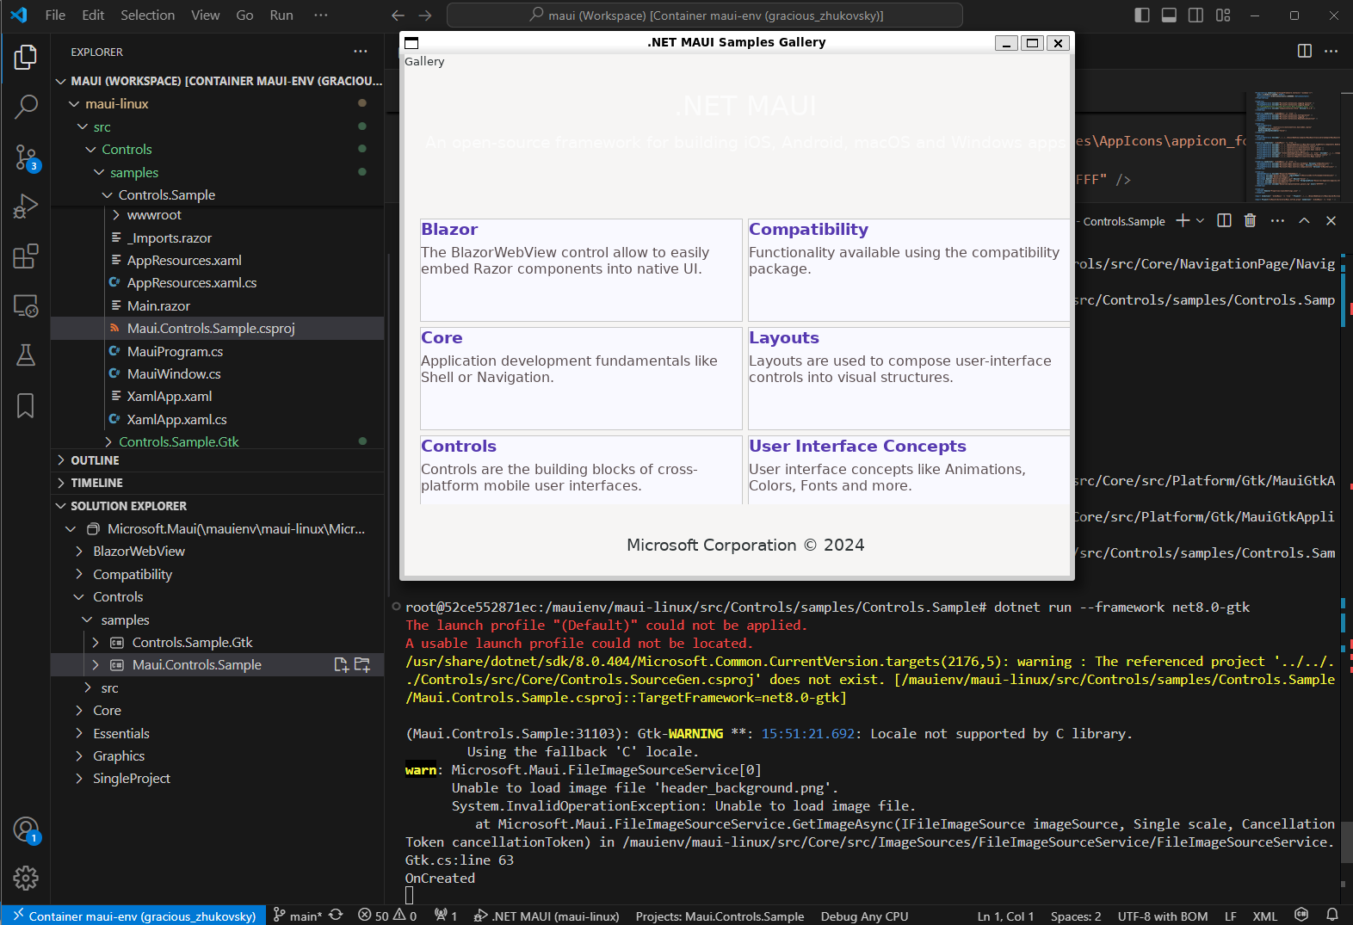Toggle Secondary Side Bar visibility
Screen dimensions: 1353x925
pyautogui.click(x=1195, y=15)
